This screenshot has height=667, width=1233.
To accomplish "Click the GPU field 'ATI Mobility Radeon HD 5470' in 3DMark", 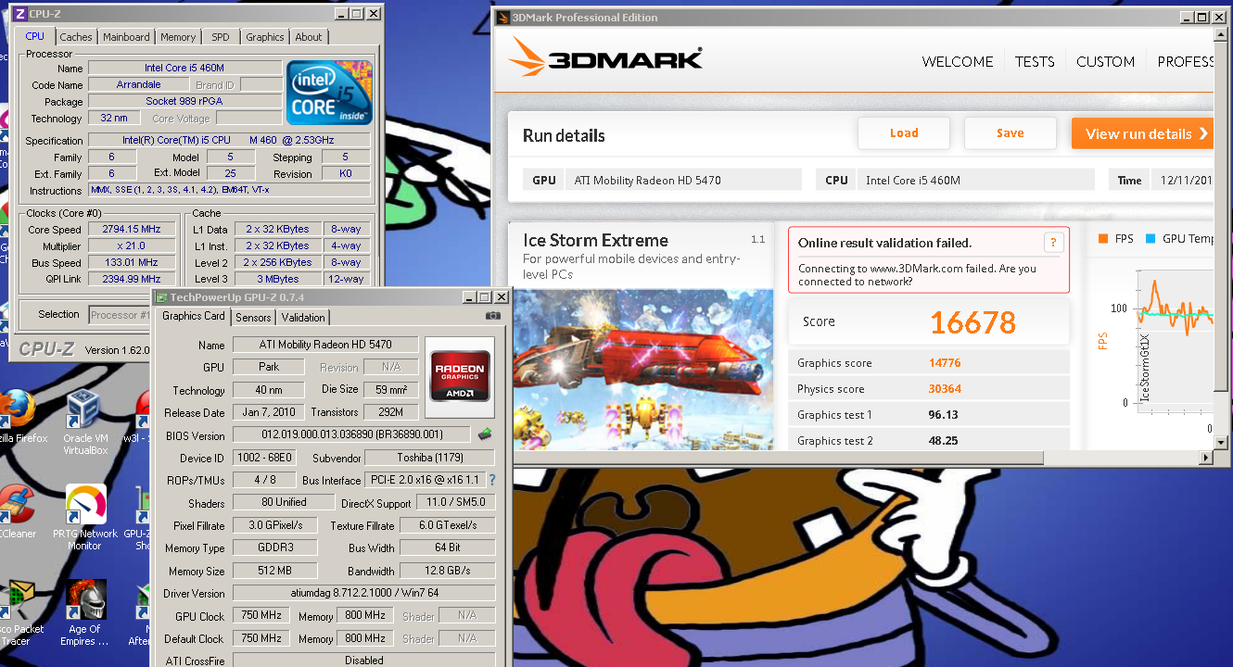I will click(683, 180).
